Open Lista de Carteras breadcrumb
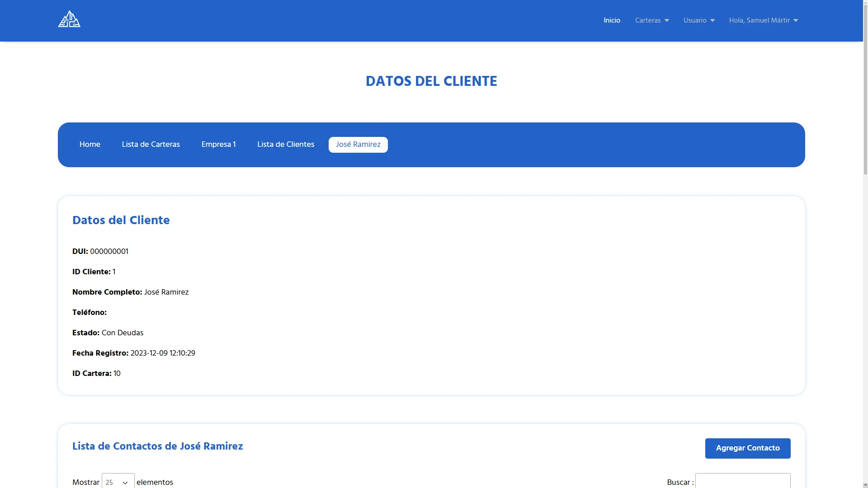The image size is (868, 488). (x=151, y=145)
